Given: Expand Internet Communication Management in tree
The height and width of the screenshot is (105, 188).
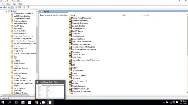Looking at the screenshot, I should coord(9,53).
